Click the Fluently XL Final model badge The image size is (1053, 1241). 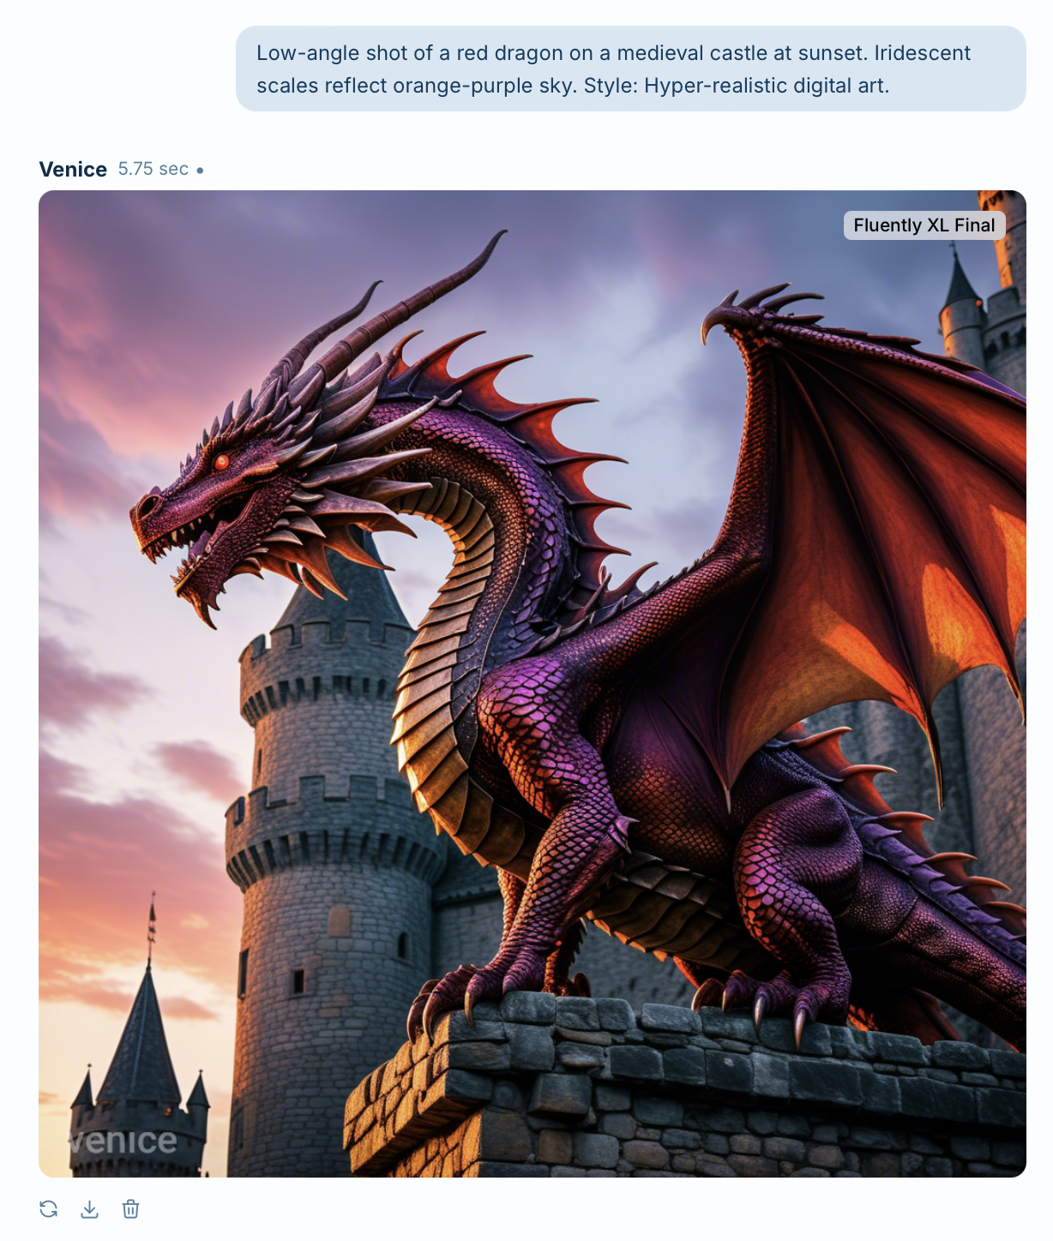point(924,225)
